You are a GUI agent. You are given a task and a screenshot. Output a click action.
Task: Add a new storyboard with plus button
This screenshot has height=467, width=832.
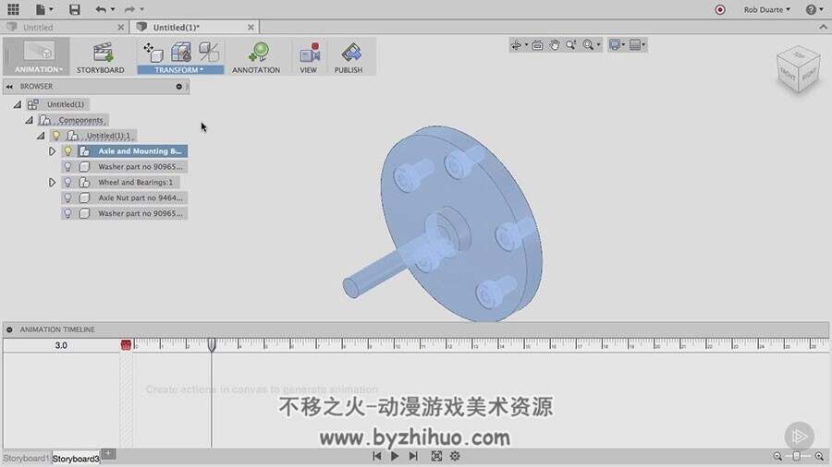coord(108,454)
